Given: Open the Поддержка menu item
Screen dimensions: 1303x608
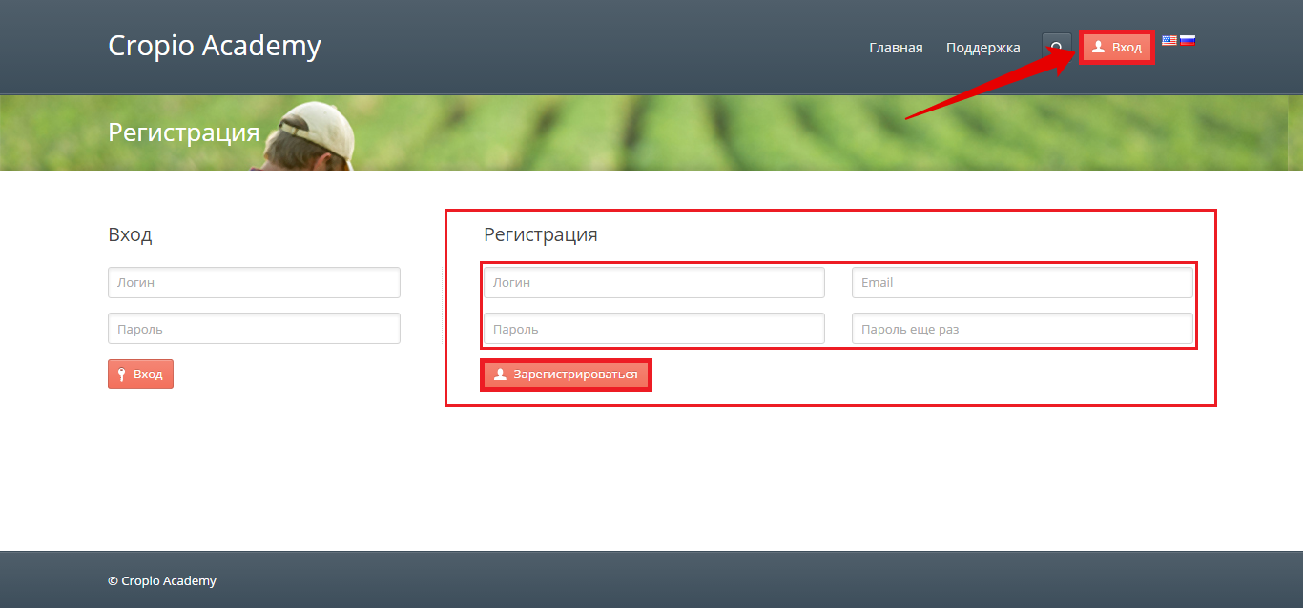Looking at the screenshot, I should tap(982, 48).
